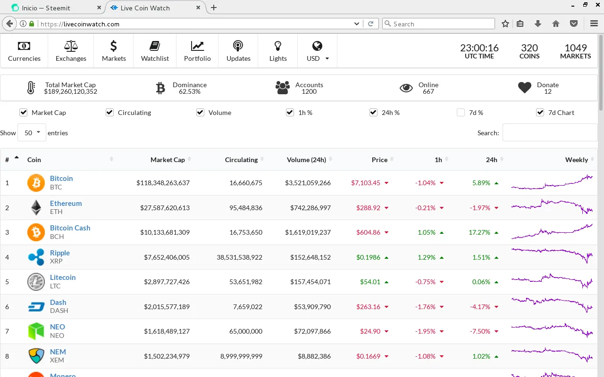604x377 pixels.
Task: Open the Ripple coin link
Action: [60, 253]
